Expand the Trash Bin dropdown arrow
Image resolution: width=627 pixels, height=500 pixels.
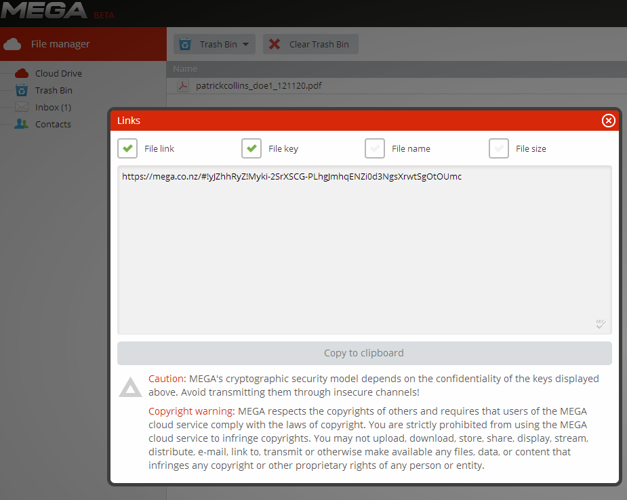click(x=245, y=44)
